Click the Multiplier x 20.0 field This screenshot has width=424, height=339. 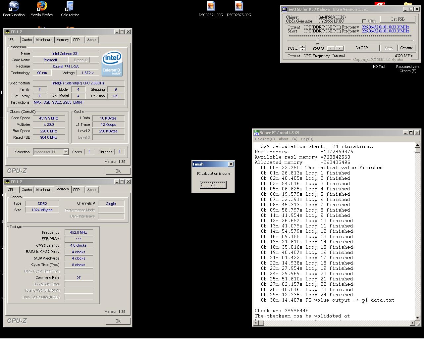pos(49,125)
